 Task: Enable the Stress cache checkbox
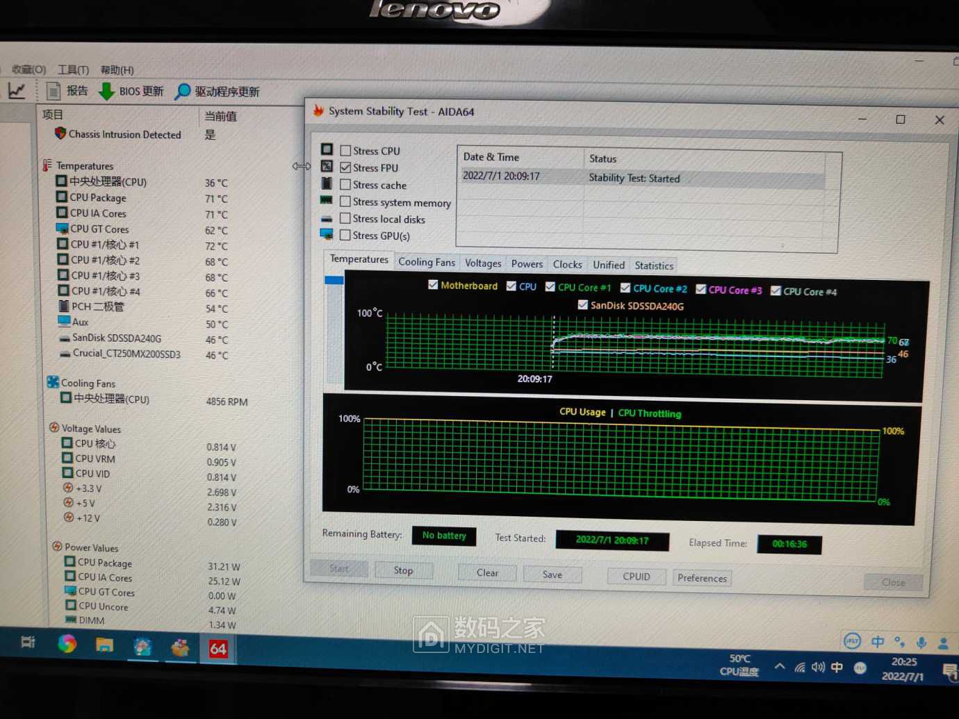(345, 184)
